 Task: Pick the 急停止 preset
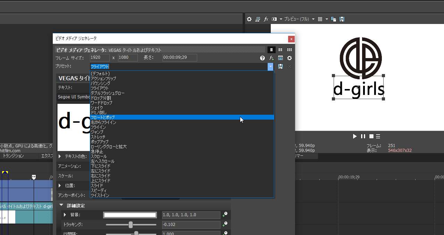182,152
